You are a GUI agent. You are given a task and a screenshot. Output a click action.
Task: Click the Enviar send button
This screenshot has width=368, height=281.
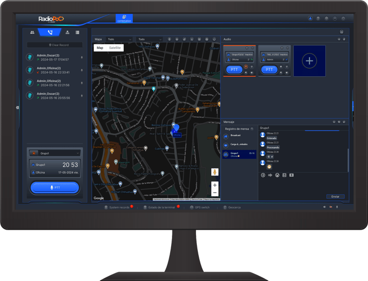coord(335,197)
